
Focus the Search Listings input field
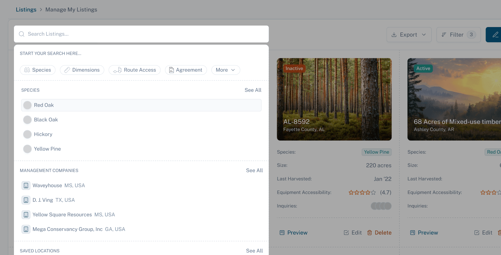[x=145, y=34]
